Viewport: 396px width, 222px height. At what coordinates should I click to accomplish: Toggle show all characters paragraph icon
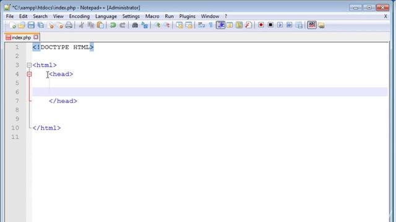[210, 25]
